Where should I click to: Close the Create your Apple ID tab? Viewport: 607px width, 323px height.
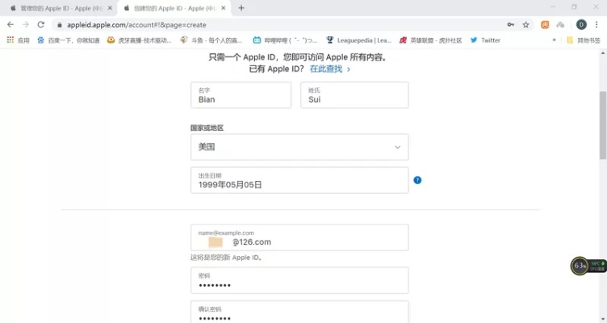pos(224,8)
